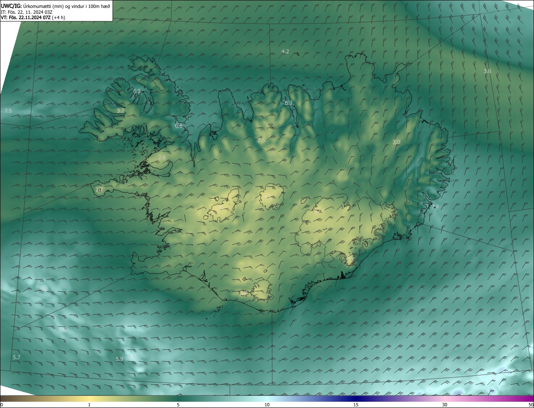Click the 50 tick label on the color scale
This screenshot has width=534, height=408.
pyautogui.click(x=531, y=405)
